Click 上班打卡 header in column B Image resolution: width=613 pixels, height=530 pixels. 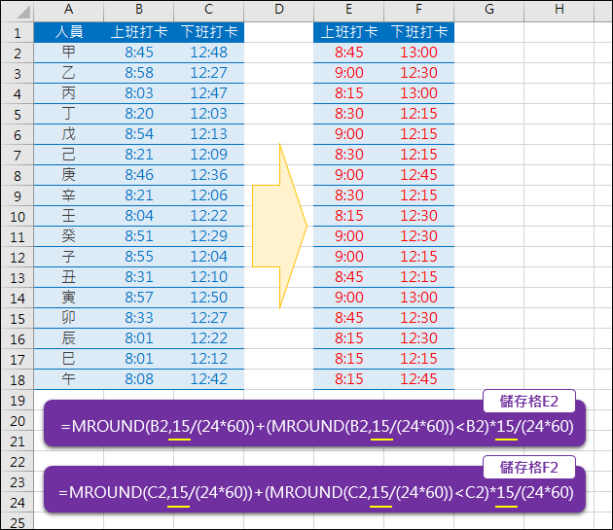pos(139,32)
